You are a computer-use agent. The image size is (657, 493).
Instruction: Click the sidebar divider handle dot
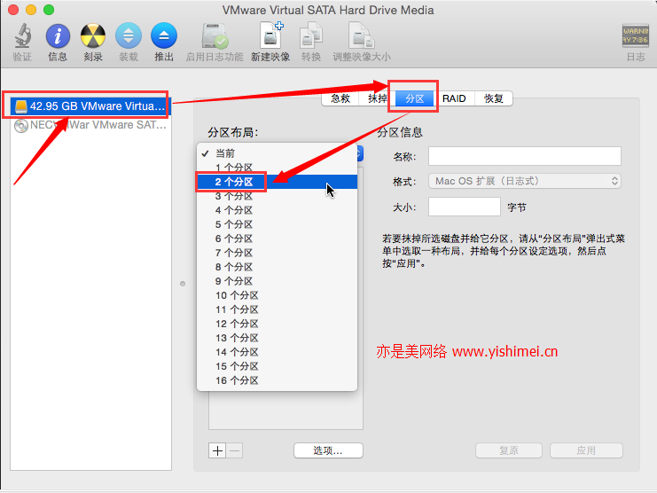pos(183,284)
